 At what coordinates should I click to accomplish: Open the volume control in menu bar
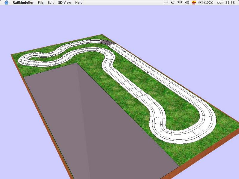click(187, 2)
